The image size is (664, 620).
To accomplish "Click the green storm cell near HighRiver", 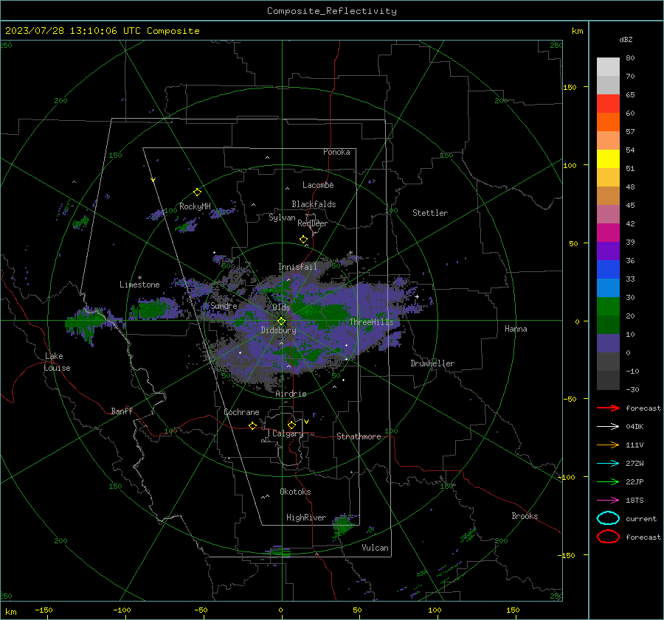I will (342, 525).
